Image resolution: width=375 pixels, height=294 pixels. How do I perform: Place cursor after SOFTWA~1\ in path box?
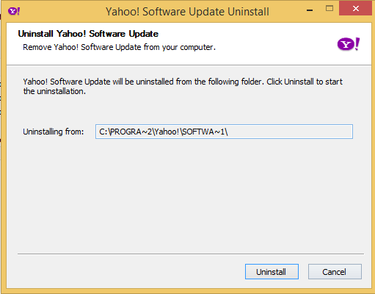pos(229,132)
